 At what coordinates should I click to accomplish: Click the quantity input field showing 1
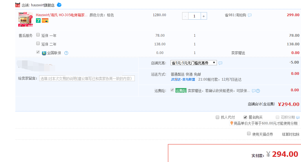point(195,16)
